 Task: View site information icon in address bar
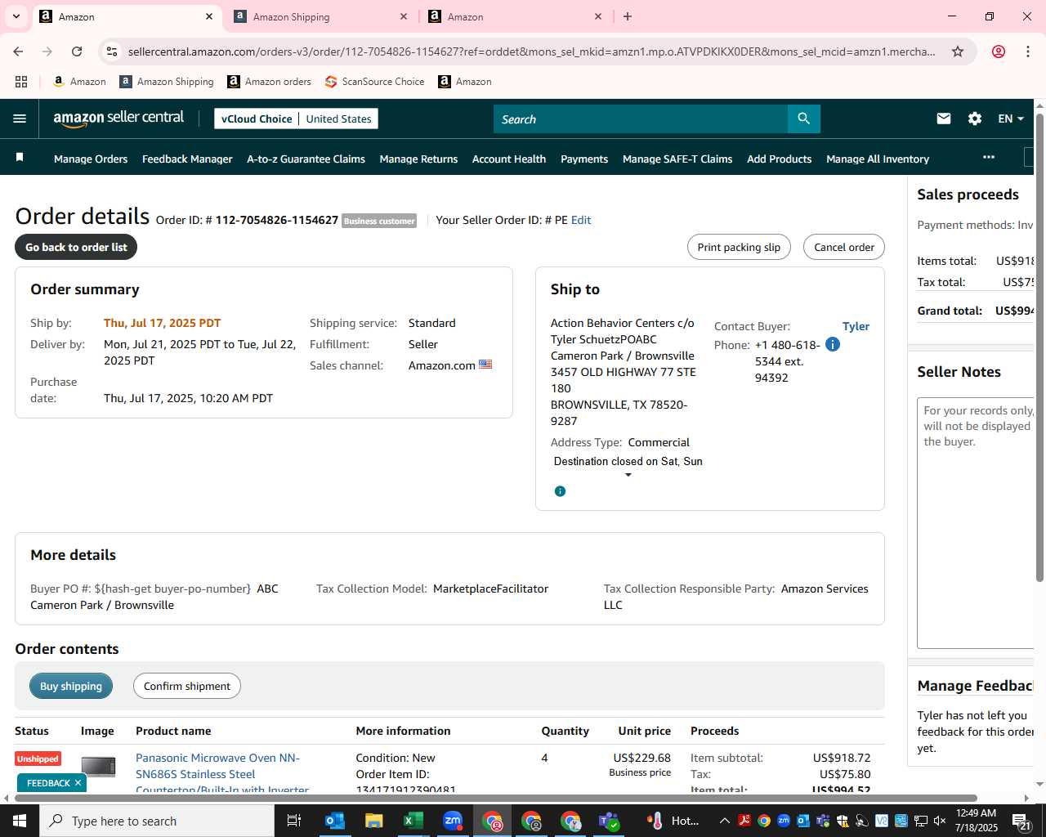113,51
